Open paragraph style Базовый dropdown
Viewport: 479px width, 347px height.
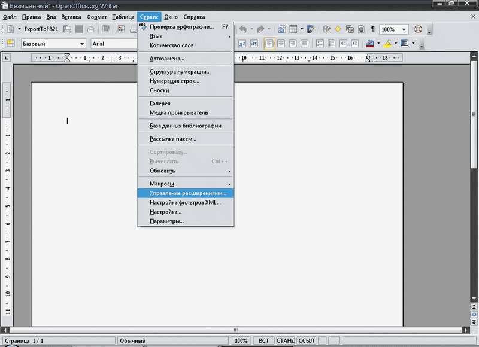coord(82,44)
